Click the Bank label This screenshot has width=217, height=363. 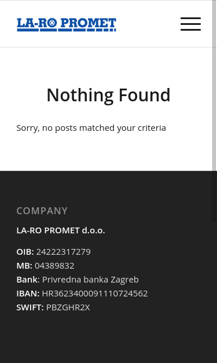[x=27, y=280]
